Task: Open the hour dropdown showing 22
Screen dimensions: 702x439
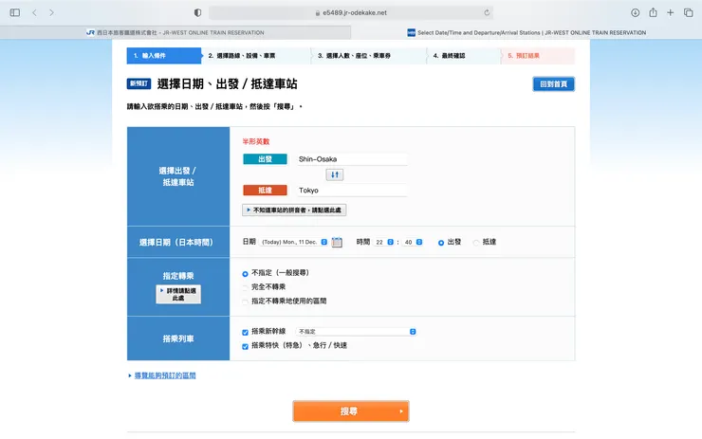Action: click(384, 242)
